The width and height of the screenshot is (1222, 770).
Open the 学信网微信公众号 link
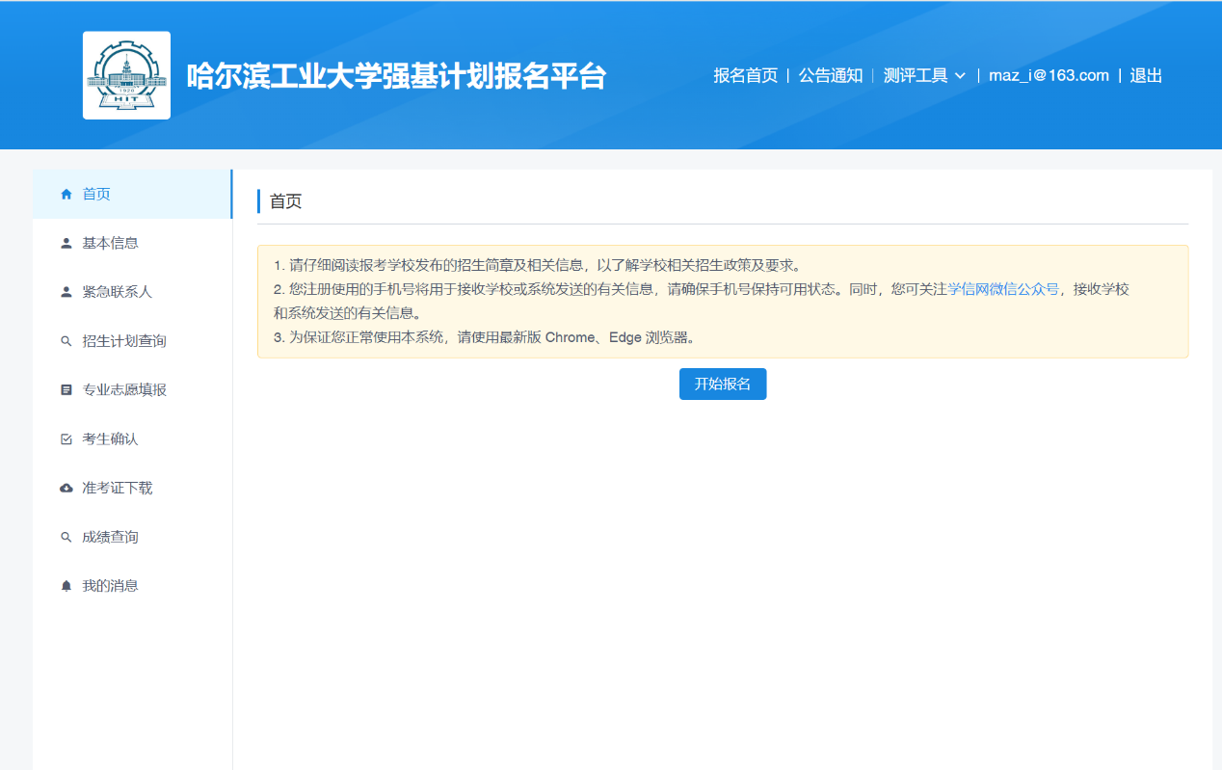tap(1003, 289)
